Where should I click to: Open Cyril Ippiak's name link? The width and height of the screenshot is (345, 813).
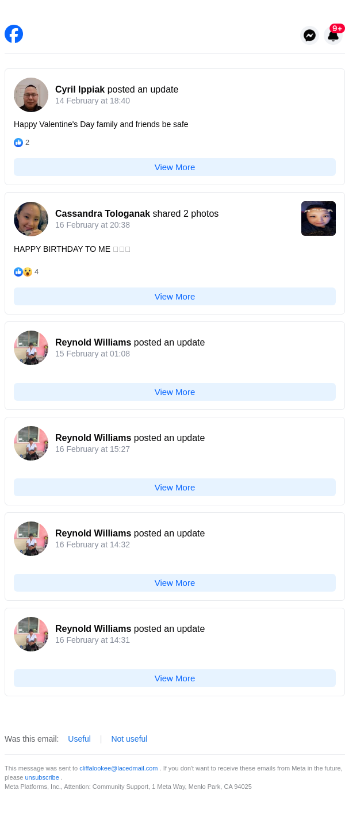[x=80, y=90]
